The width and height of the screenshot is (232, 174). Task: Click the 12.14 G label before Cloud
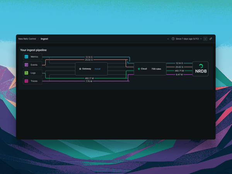pos(89,57)
